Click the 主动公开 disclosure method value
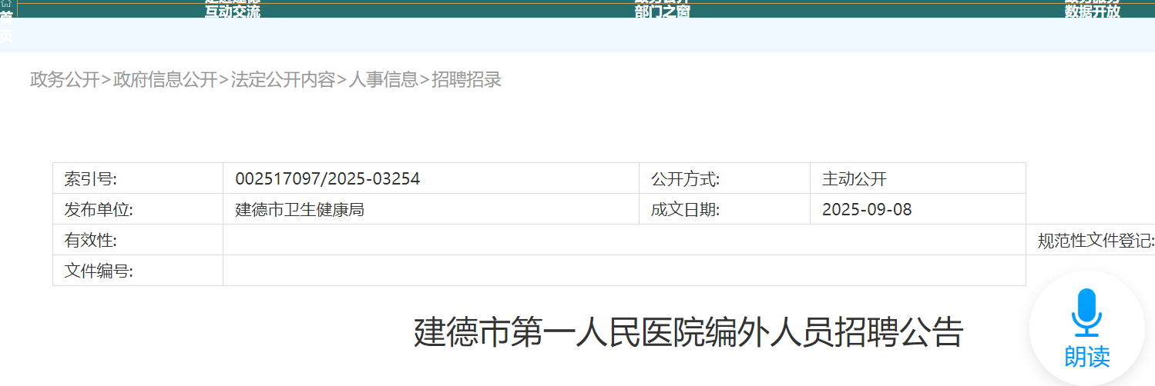 click(854, 179)
